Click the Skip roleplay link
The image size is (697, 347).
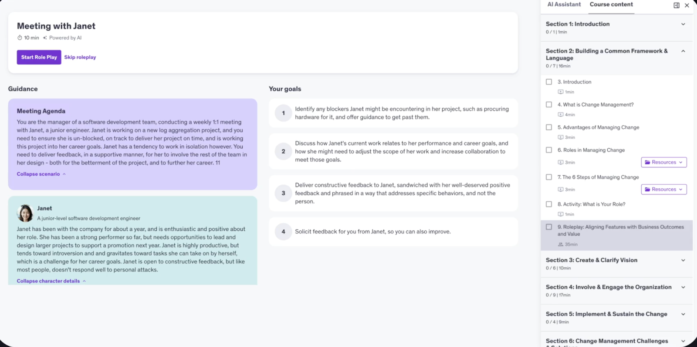80,57
